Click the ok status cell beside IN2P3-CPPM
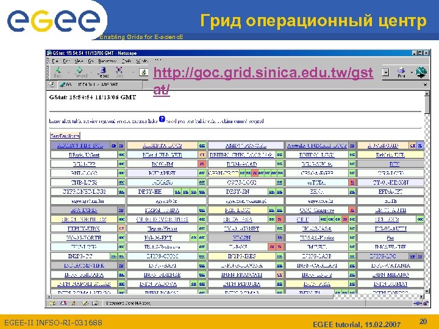Viewport: 439px width, 329px height. tap(202, 256)
